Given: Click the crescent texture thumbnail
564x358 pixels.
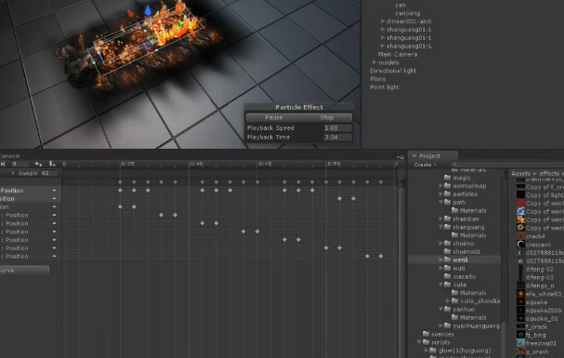Looking at the screenshot, I should (x=521, y=244).
